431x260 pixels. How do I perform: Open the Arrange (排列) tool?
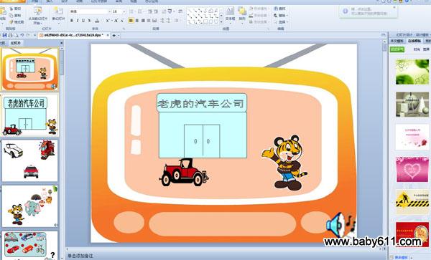point(242,14)
